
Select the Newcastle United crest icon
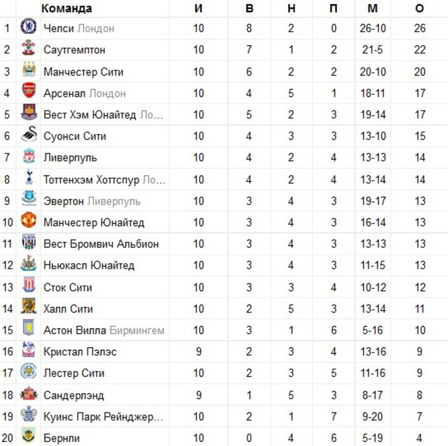pyautogui.click(x=29, y=263)
